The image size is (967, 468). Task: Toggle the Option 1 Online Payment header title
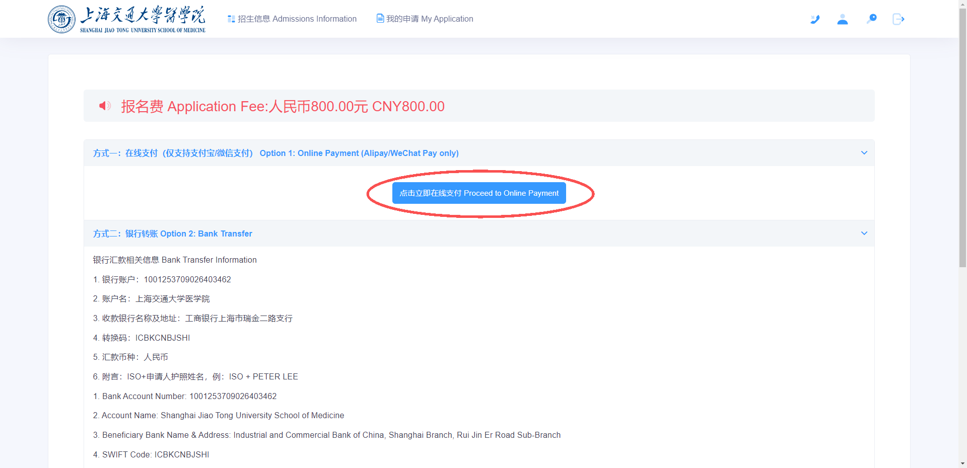[x=275, y=153]
